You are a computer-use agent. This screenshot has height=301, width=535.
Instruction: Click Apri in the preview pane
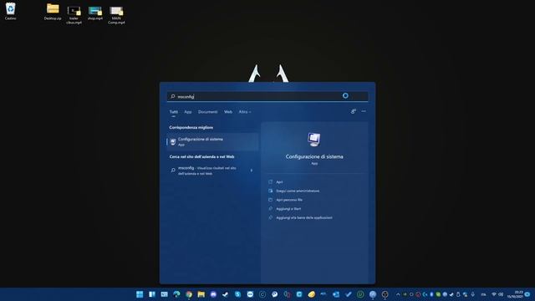click(279, 182)
